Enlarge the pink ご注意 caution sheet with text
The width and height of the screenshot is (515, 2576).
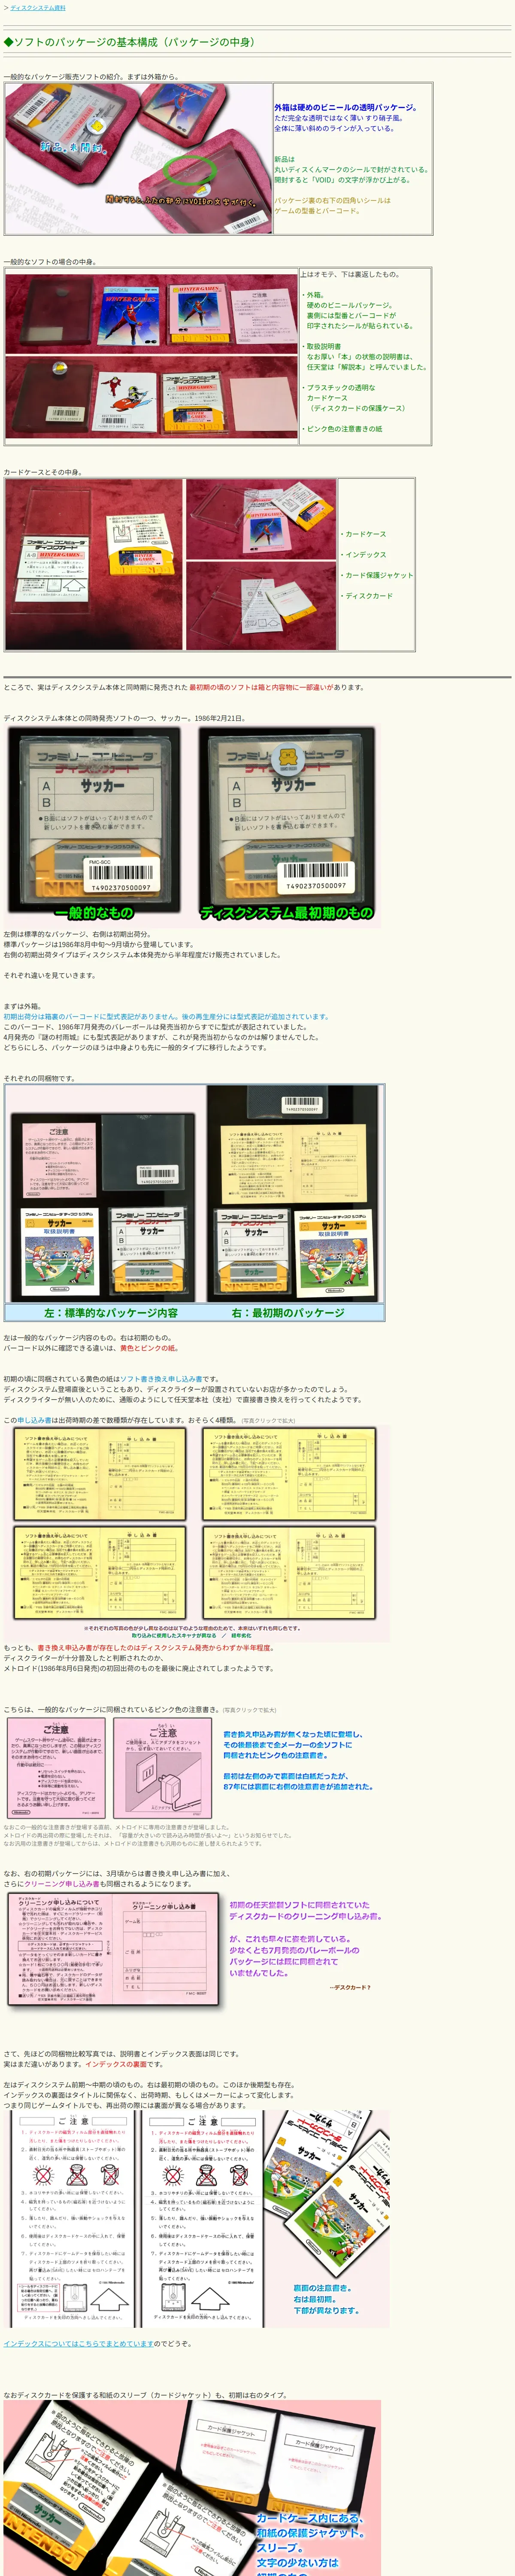pyautogui.click(x=56, y=1769)
